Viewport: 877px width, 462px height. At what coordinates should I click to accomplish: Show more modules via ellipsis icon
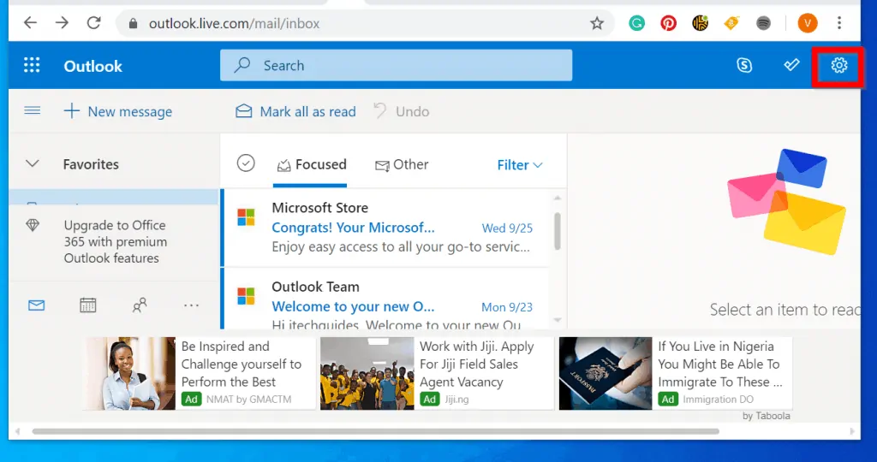pos(191,305)
